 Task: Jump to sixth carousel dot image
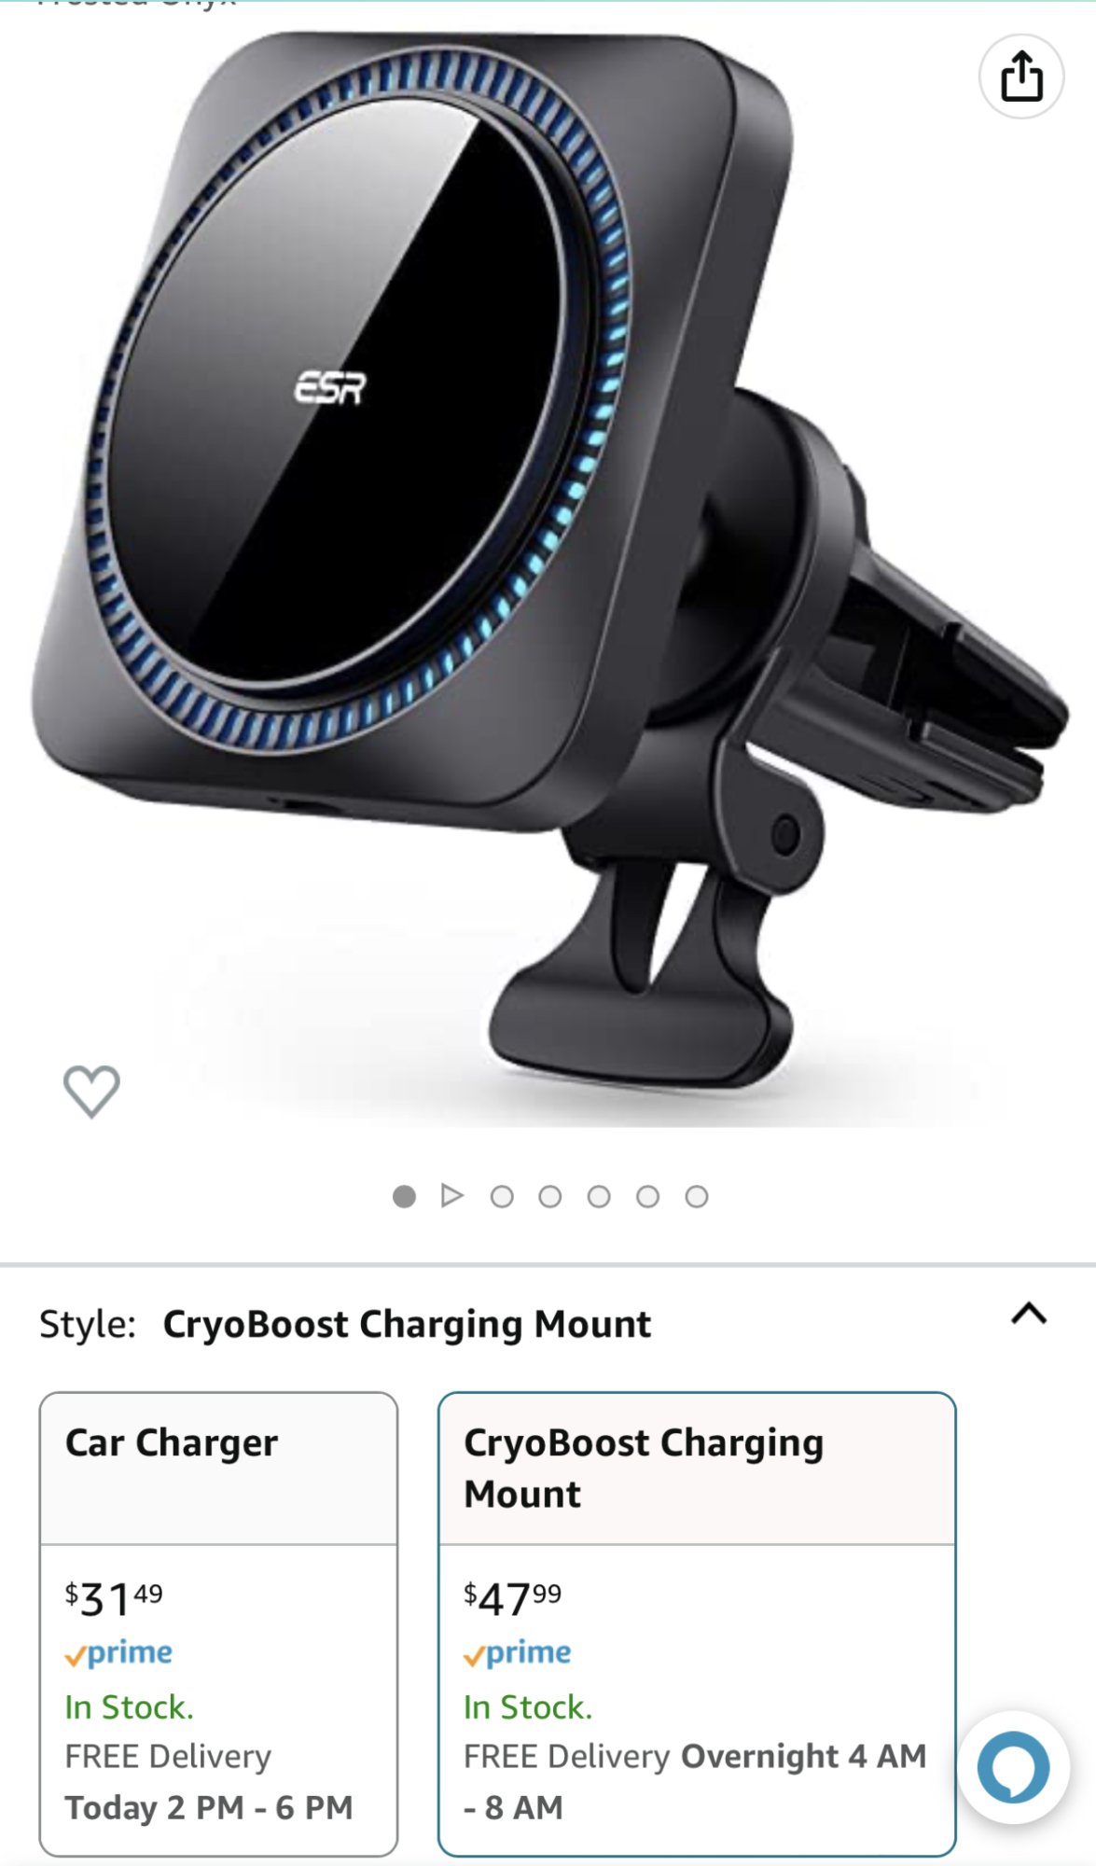[647, 1196]
